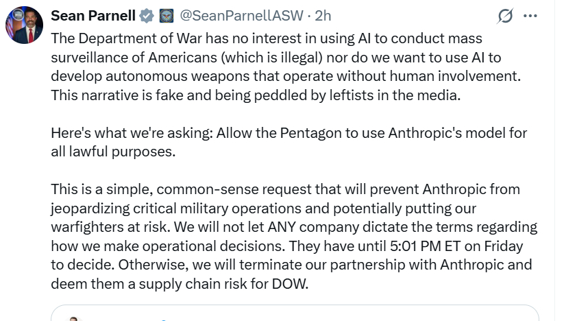Image resolution: width=577 pixels, height=321 pixels.
Task: Click the Sean Parnell display name
Action: [x=93, y=16]
